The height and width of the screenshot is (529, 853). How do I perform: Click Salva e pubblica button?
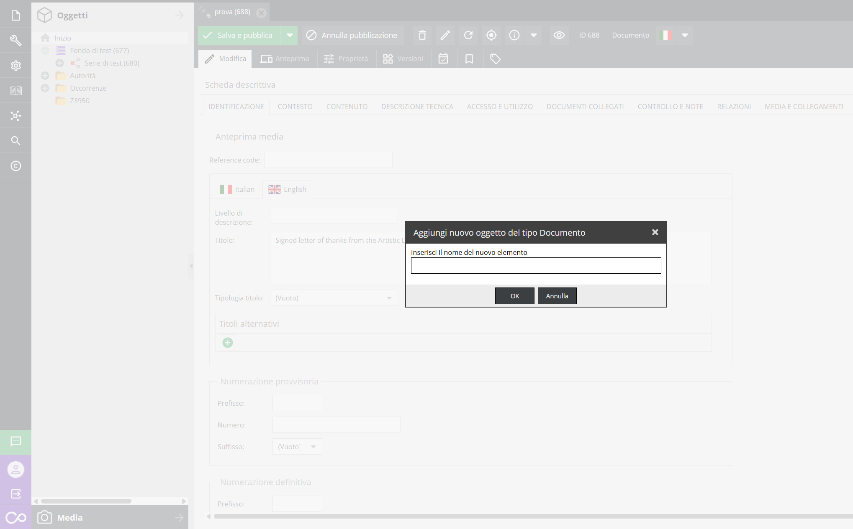pyautogui.click(x=240, y=35)
